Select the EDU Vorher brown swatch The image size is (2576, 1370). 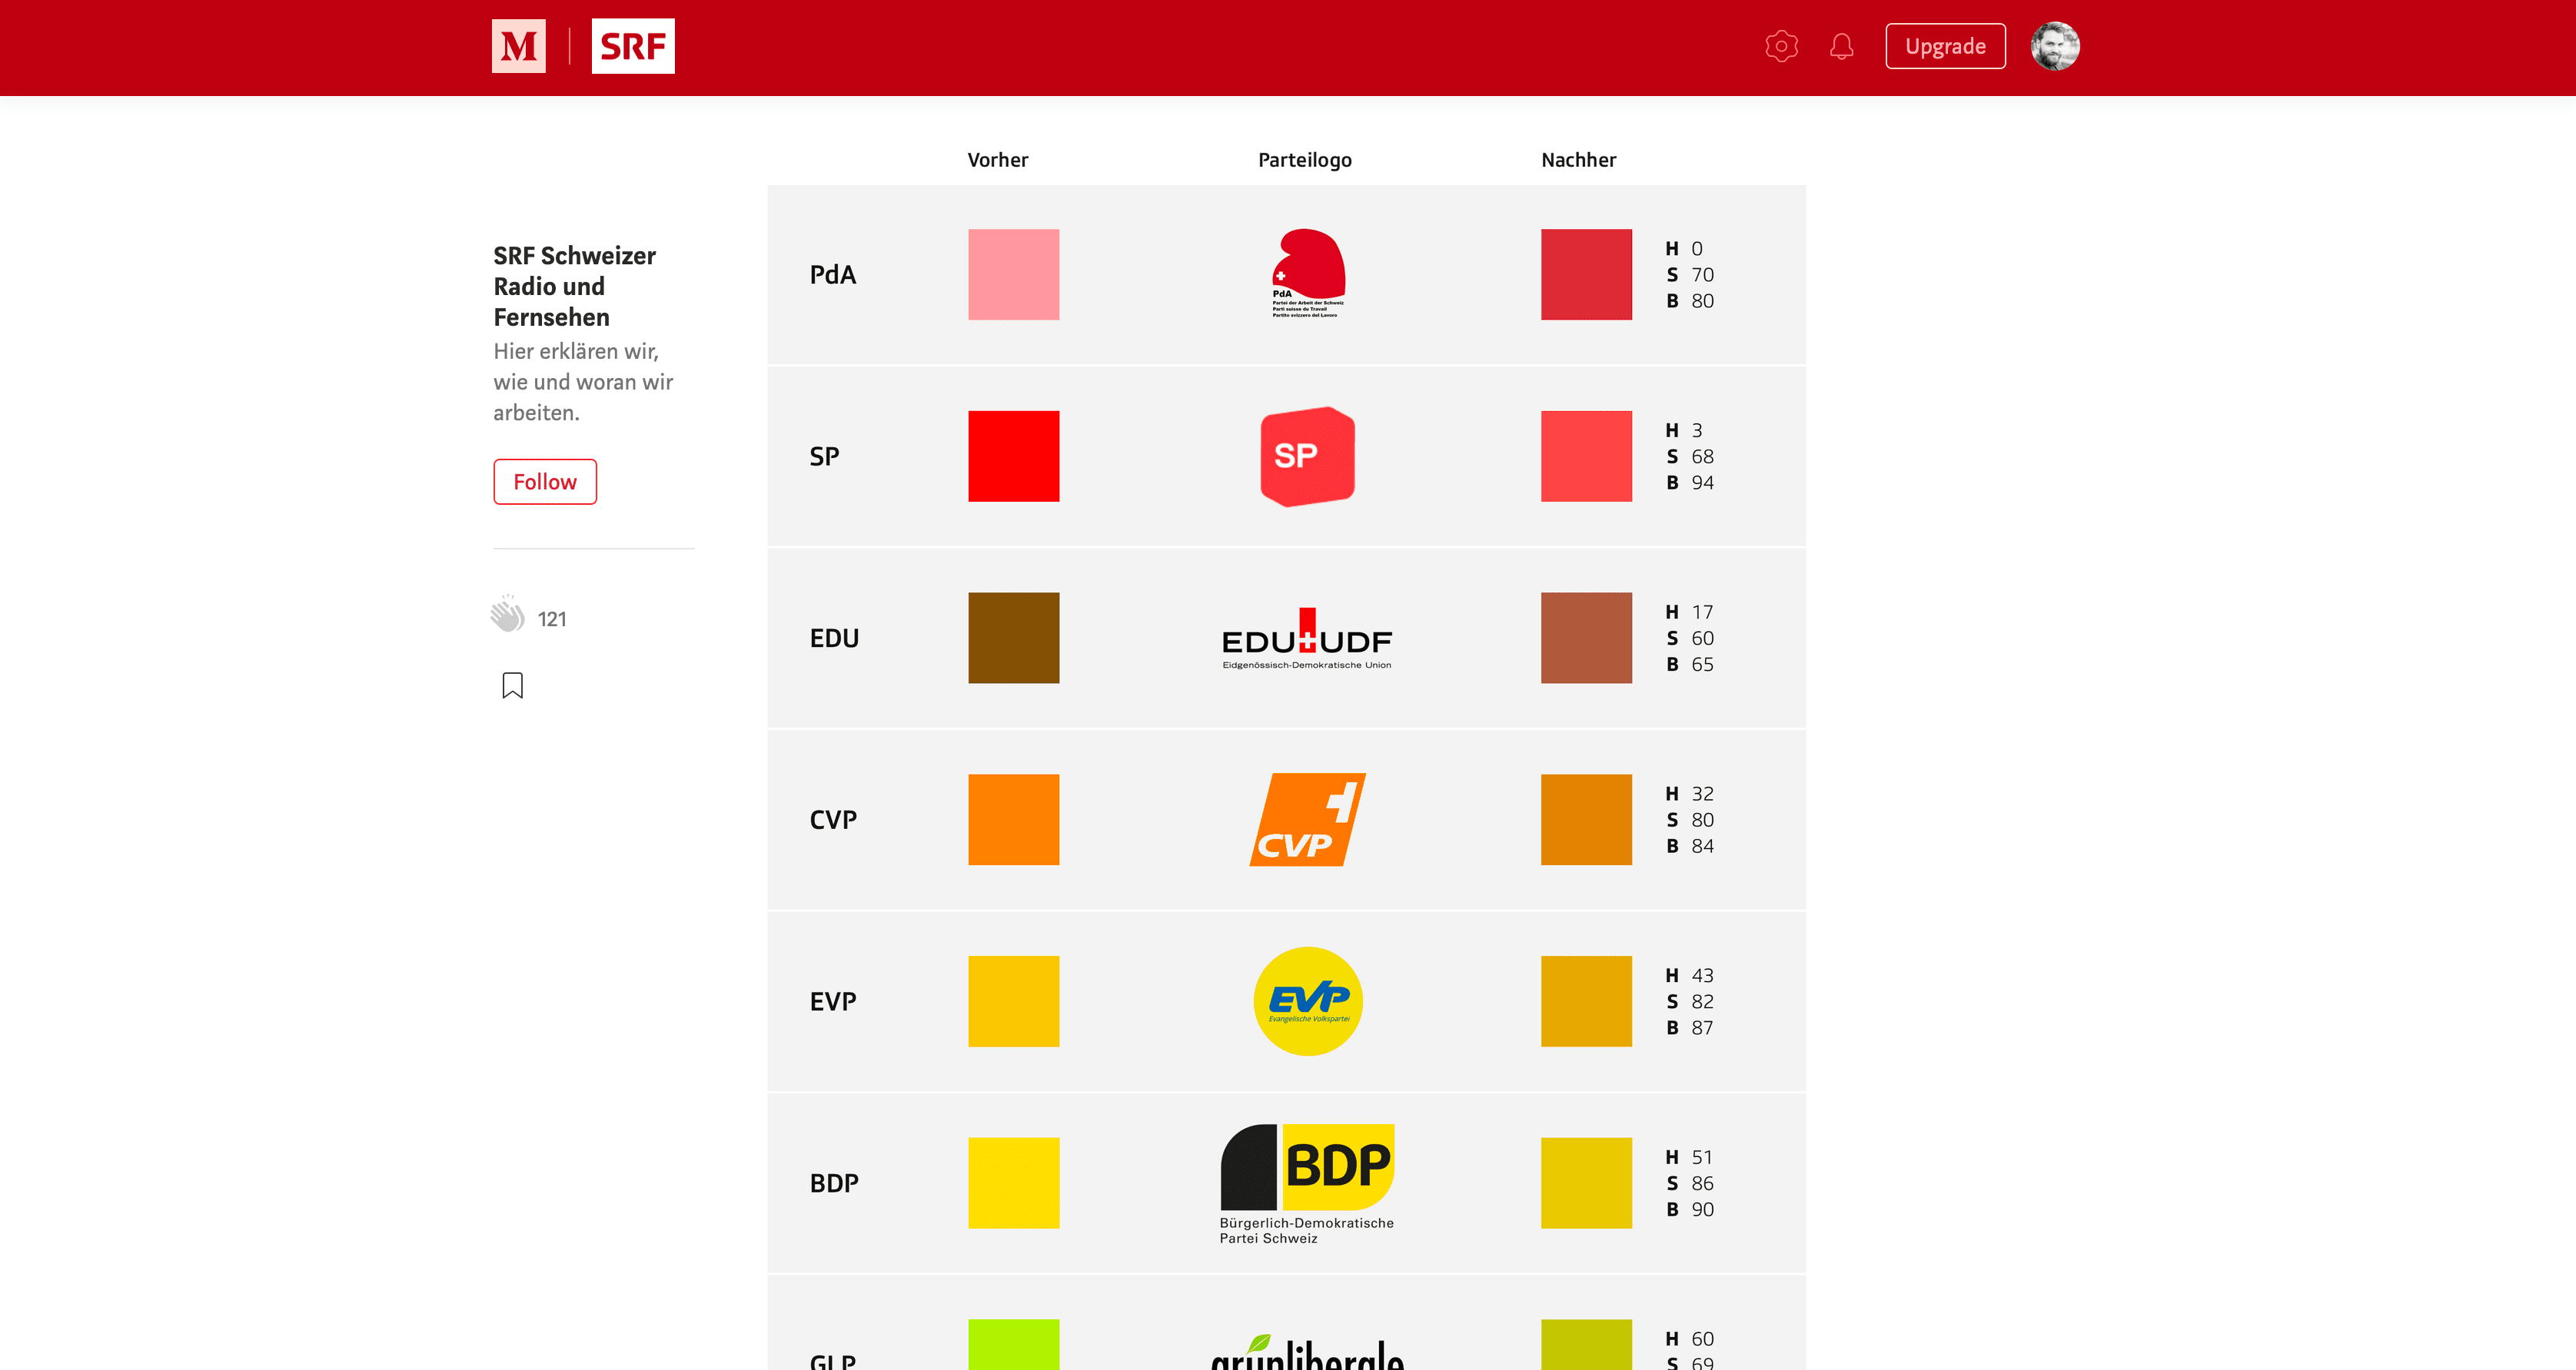[1013, 638]
